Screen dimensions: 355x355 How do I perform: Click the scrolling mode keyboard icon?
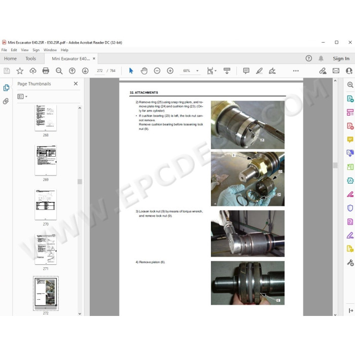click(x=227, y=71)
